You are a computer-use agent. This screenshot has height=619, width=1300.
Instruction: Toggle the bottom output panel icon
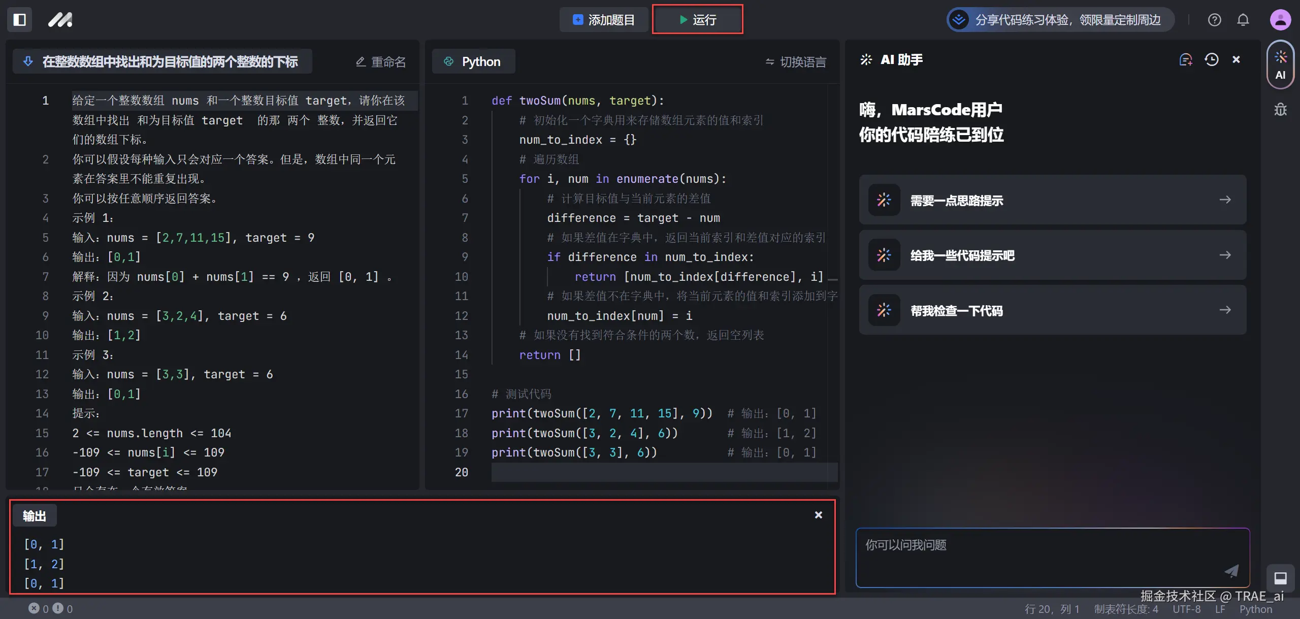point(1280,578)
